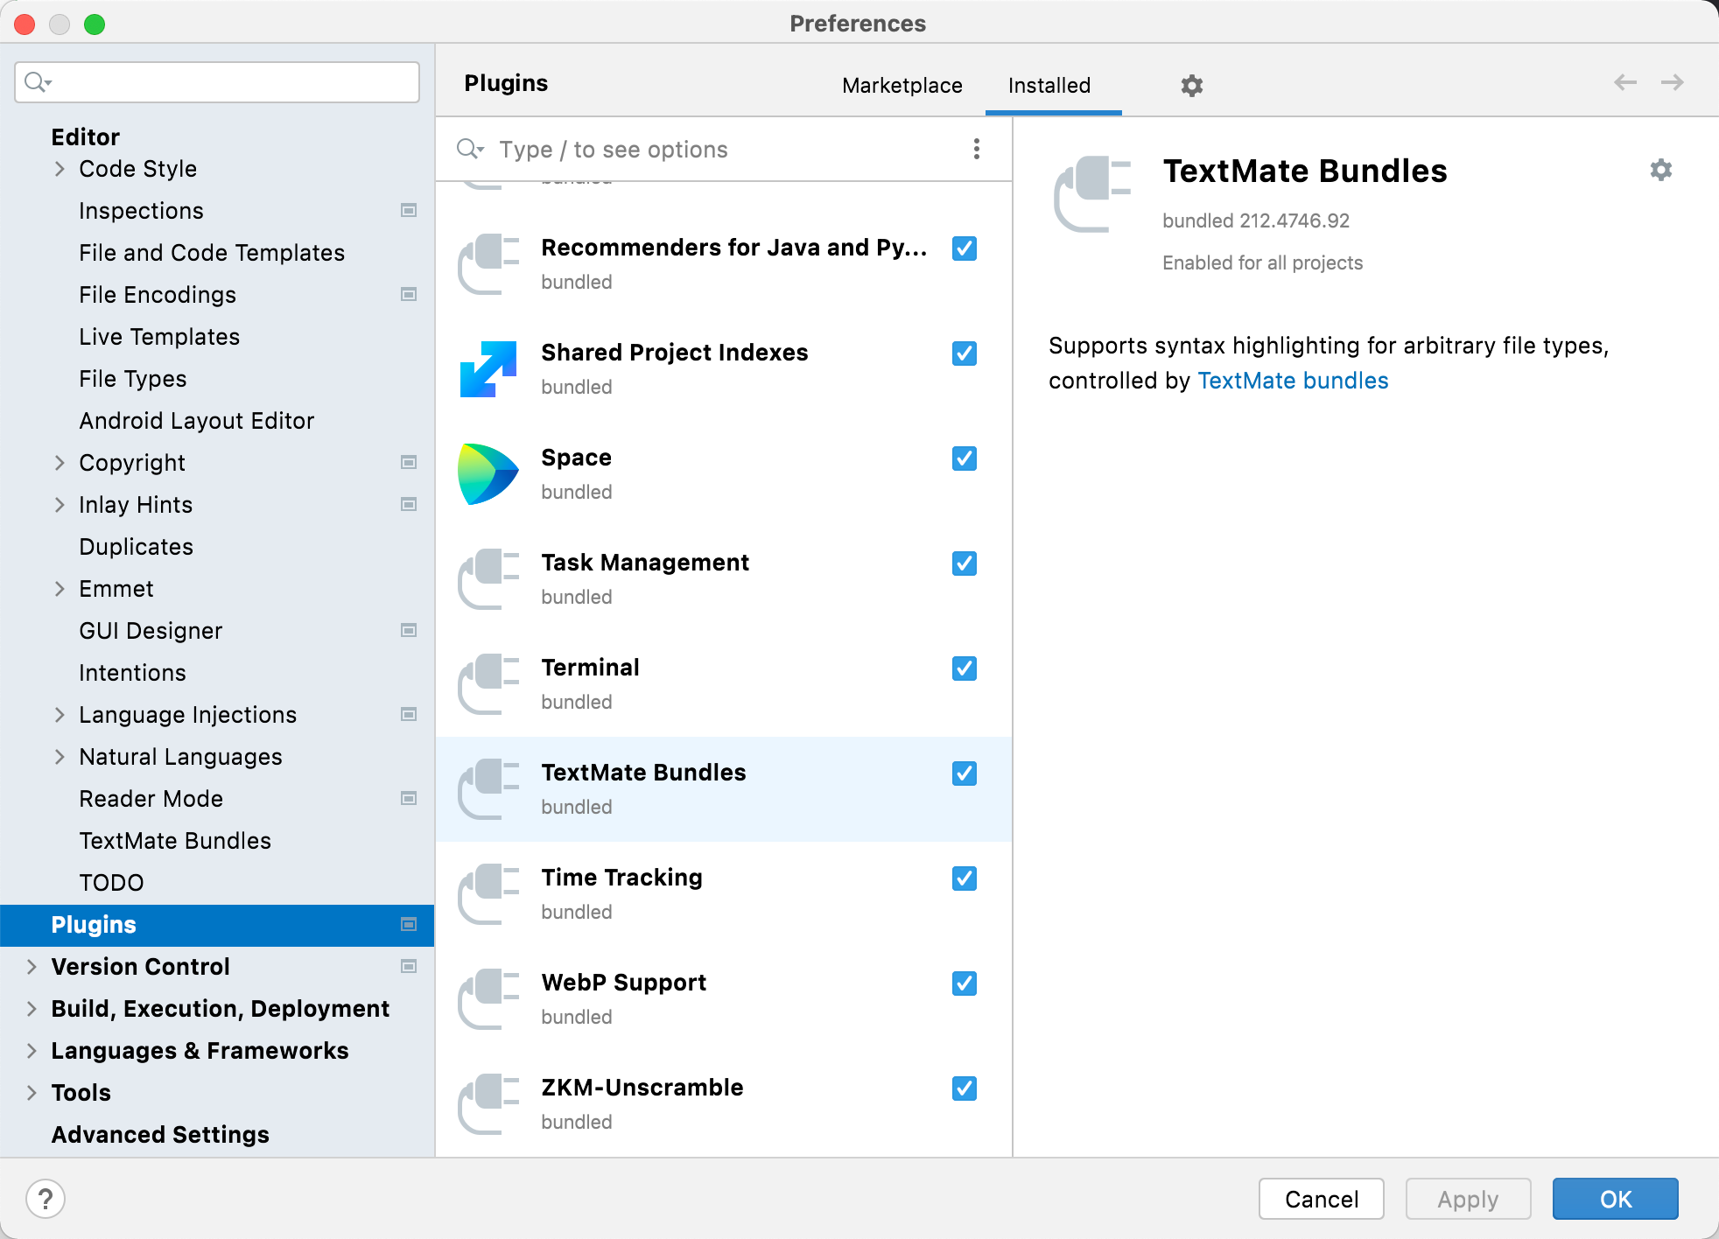The width and height of the screenshot is (1719, 1239).
Task: Disable the Recommenders for Java and Python plugin
Action: click(965, 248)
